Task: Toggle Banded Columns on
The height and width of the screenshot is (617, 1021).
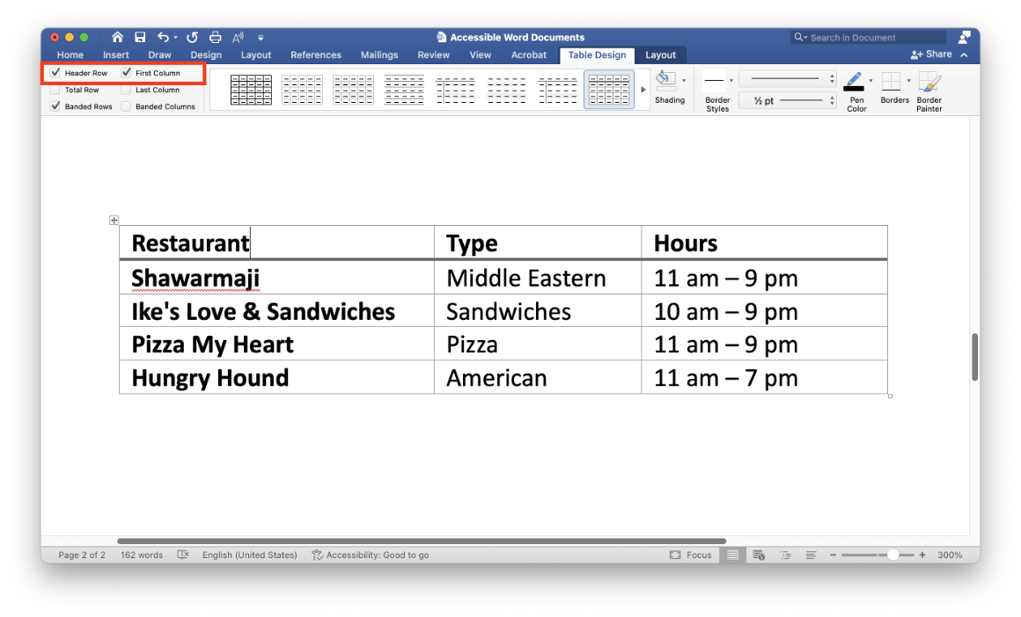Action: pyautogui.click(x=126, y=105)
